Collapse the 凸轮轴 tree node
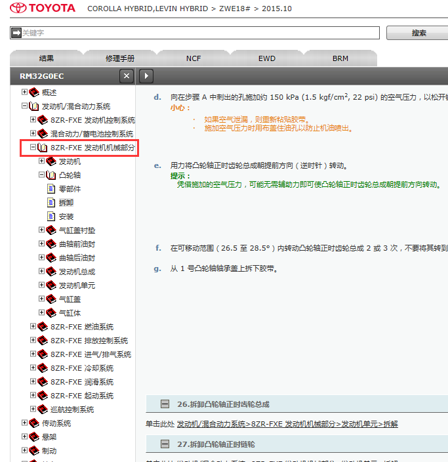Image resolution: width=448 pixels, height=462 pixels. coord(41,175)
